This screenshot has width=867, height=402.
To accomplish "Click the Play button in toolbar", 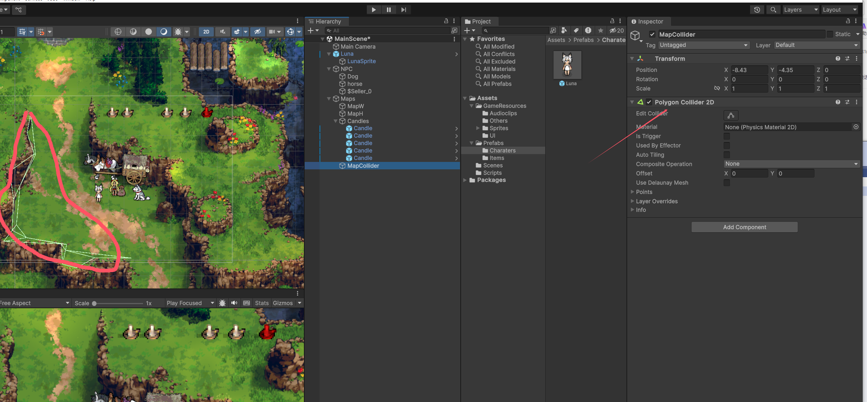I will pyautogui.click(x=374, y=10).
